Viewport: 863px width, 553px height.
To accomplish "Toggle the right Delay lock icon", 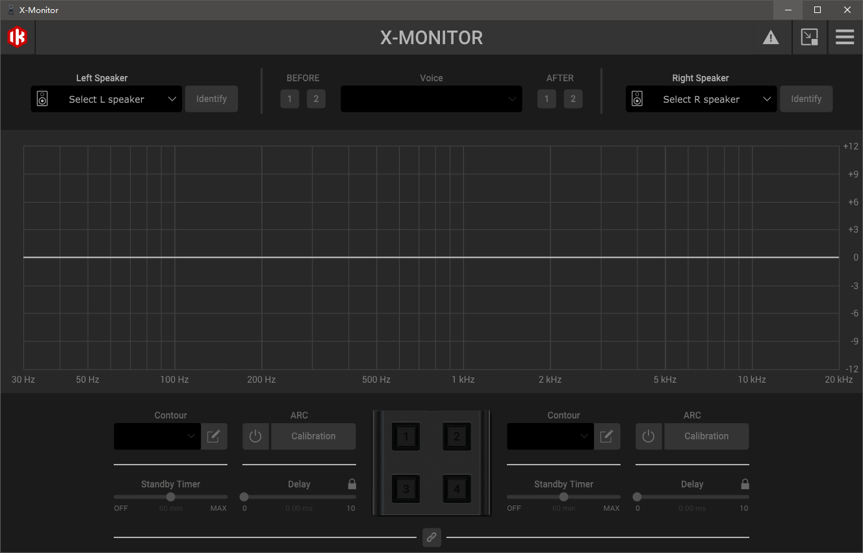I will (745, 484).
